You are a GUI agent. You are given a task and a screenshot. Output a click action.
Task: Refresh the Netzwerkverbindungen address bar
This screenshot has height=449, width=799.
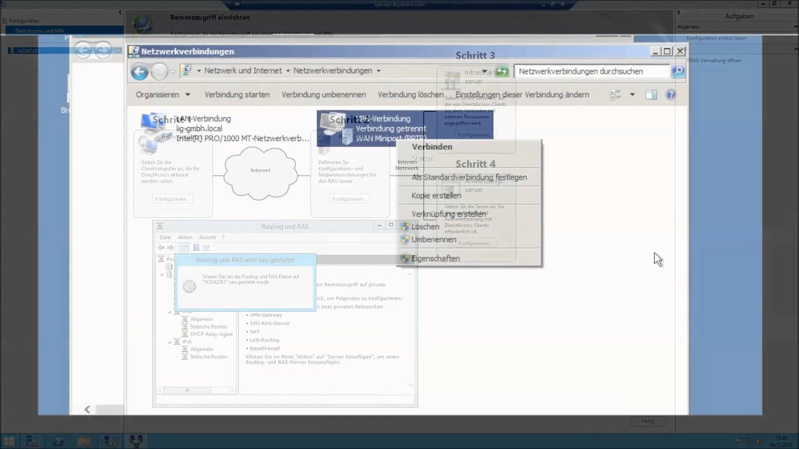click(x=502, y=71)
